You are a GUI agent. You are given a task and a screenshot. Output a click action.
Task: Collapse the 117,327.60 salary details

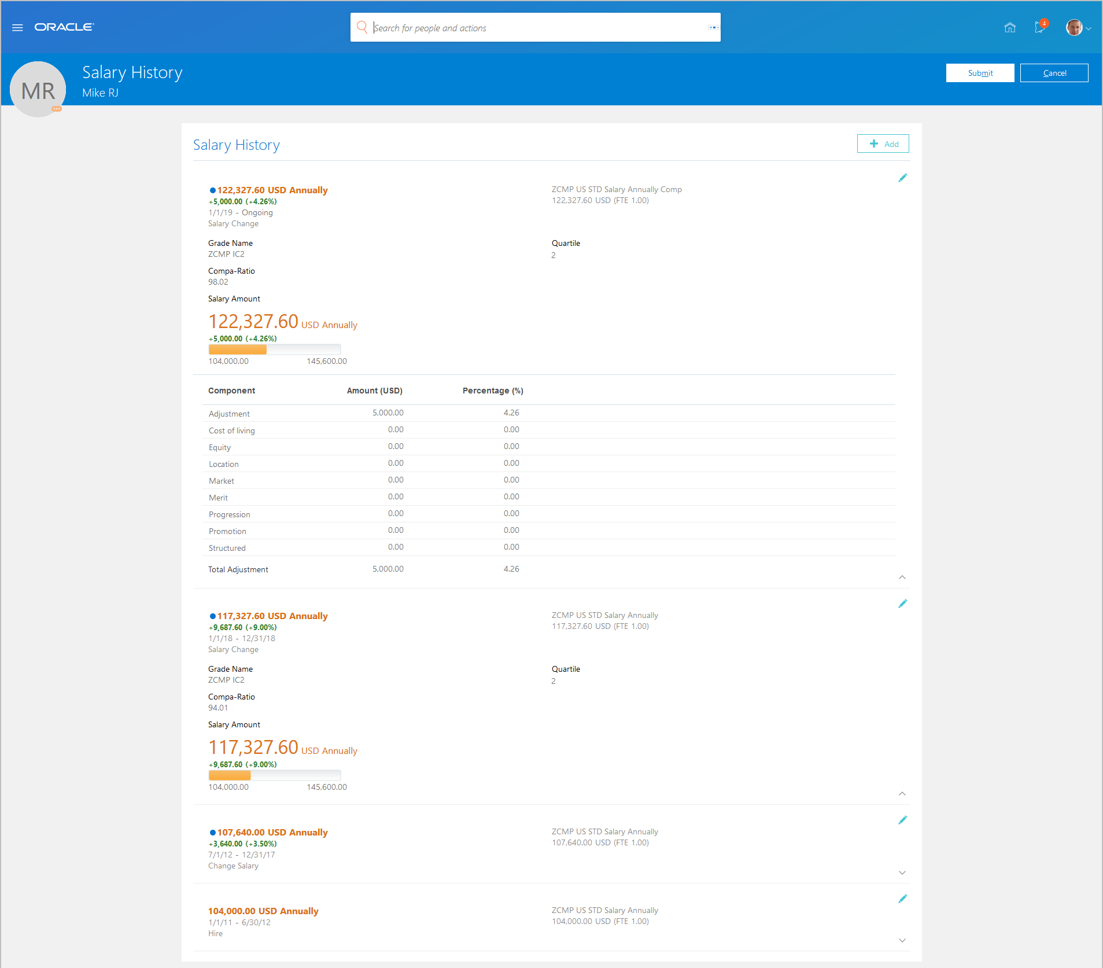pos(902,794)
